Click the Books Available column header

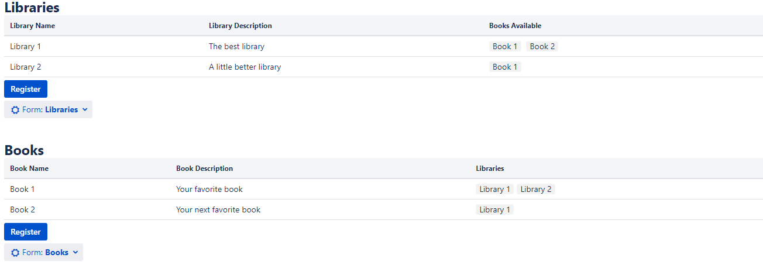pyautogui.click(x=515, y=26)
